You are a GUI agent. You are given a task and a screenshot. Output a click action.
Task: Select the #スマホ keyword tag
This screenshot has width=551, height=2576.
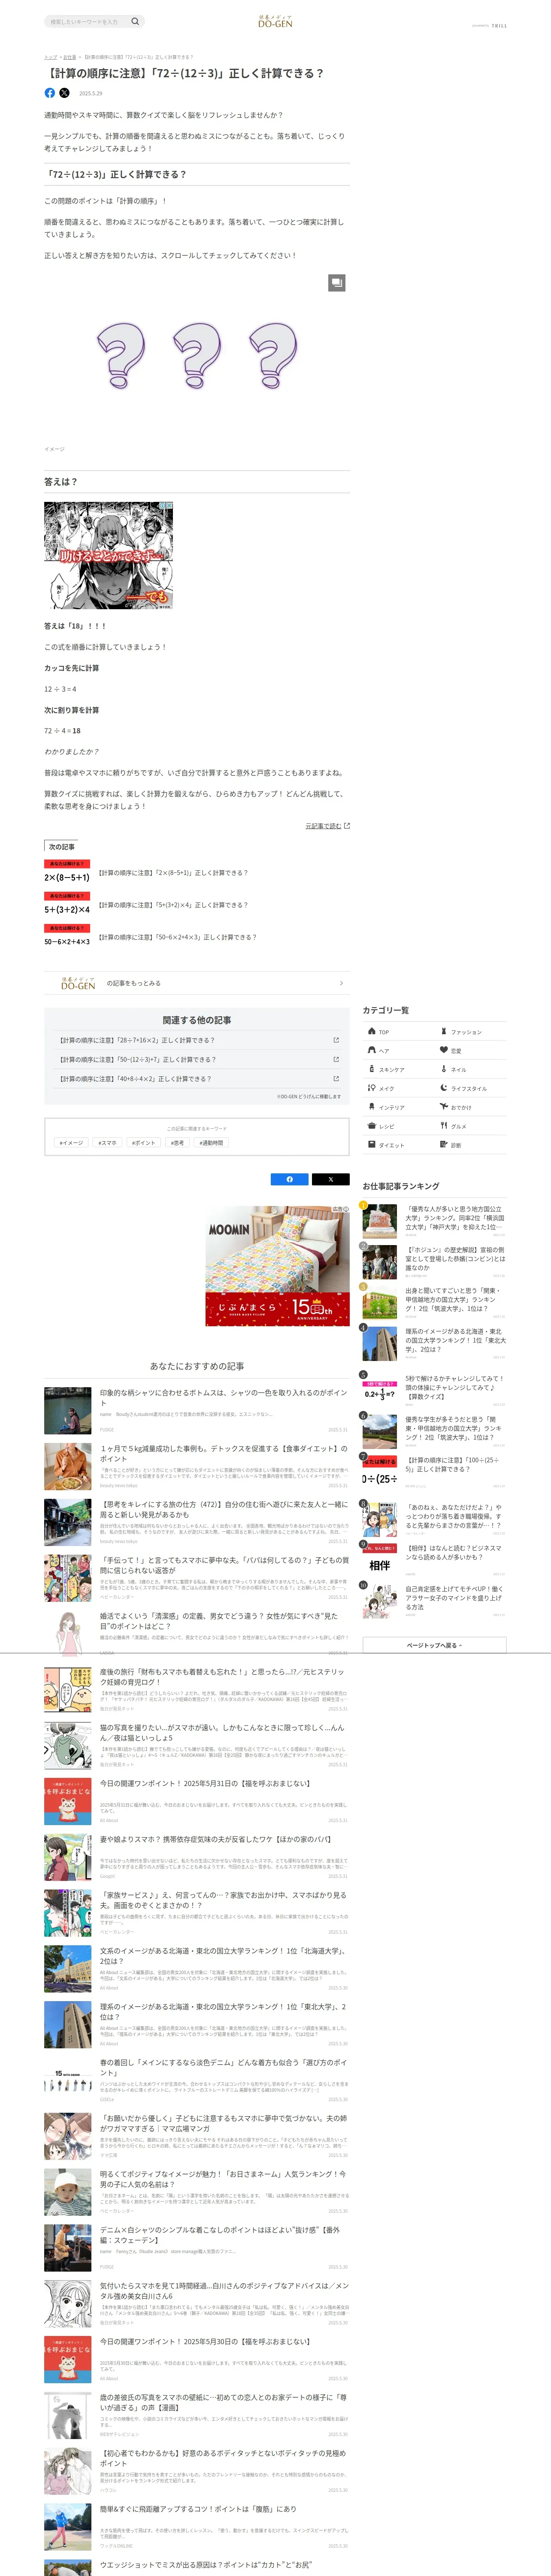[107, 1142]
